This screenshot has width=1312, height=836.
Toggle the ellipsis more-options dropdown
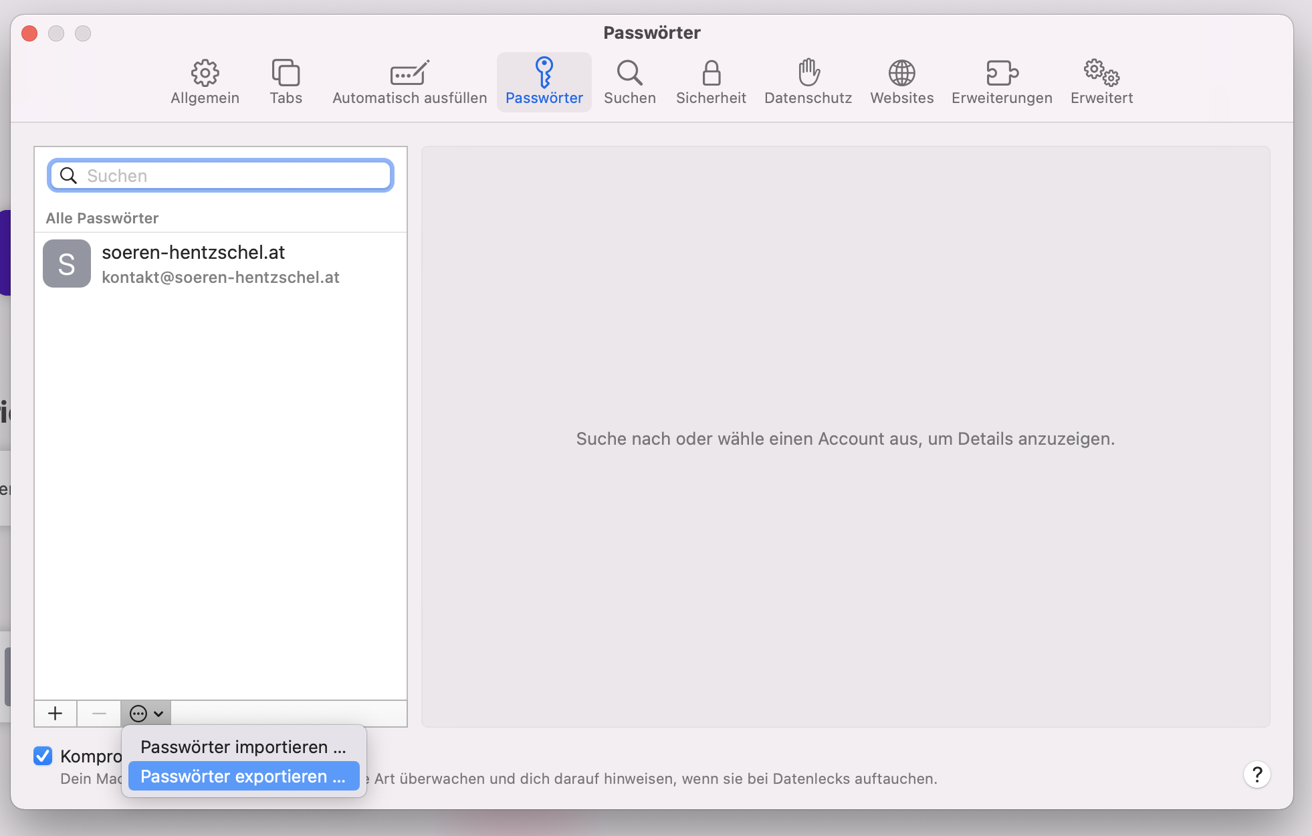[x=146, y=714]
